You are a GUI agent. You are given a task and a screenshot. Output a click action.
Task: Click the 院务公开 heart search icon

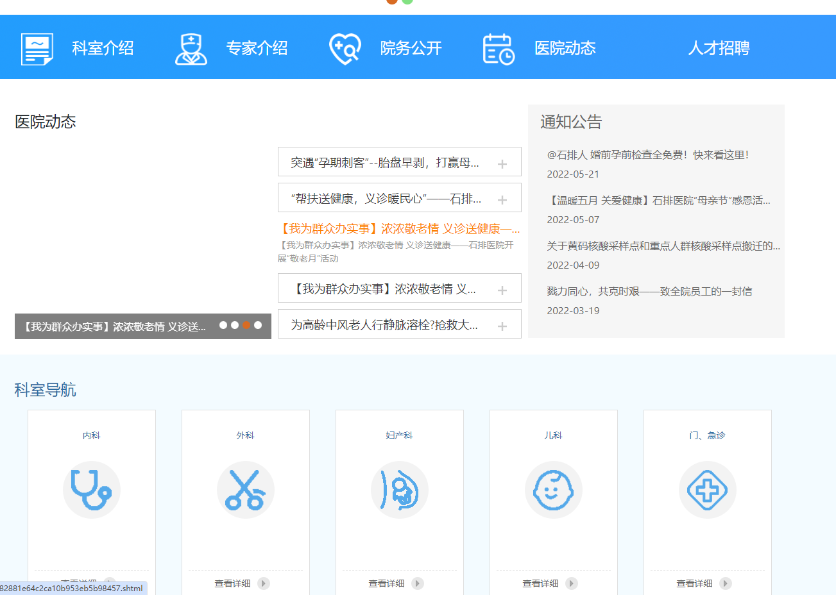[x=345, y=49]
